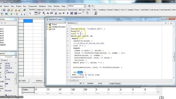
Task: Click the blue selected grid cell on form
Action: coord(28,21)
